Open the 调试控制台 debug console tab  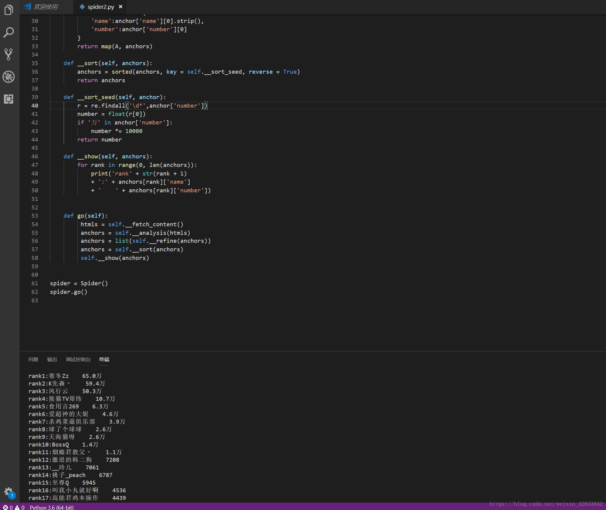[x=78, y=359]
